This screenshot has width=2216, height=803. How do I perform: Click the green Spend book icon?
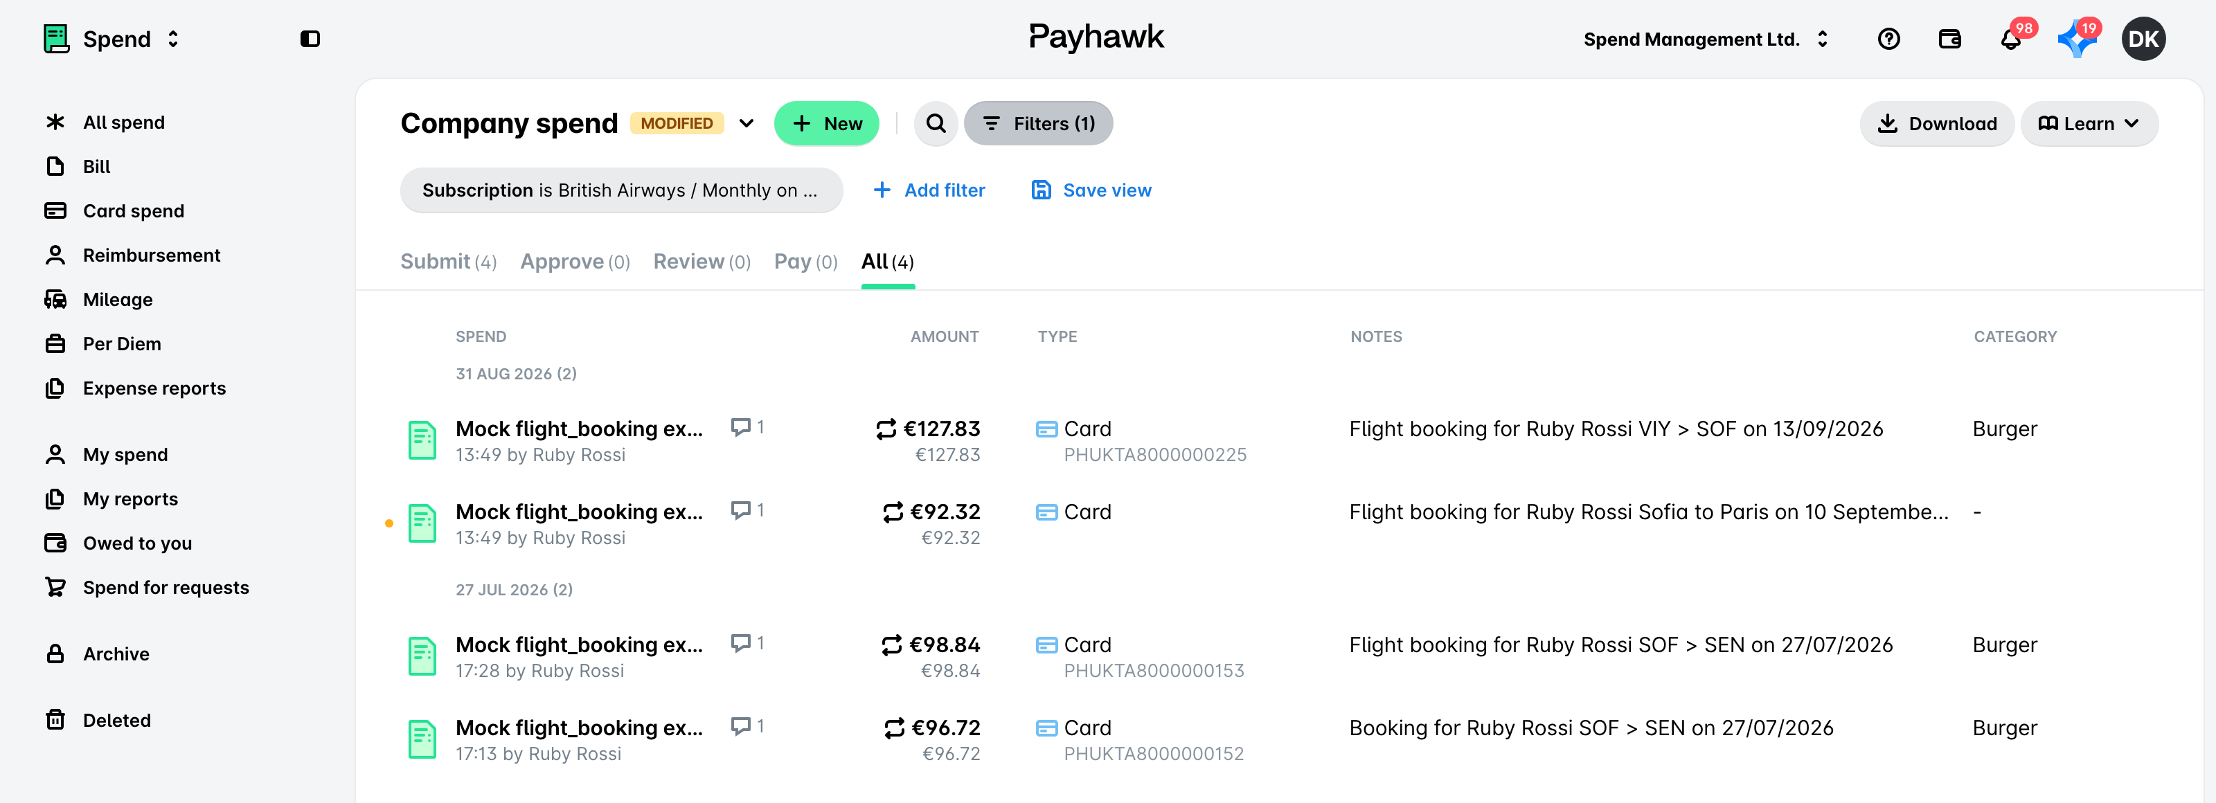56,39
